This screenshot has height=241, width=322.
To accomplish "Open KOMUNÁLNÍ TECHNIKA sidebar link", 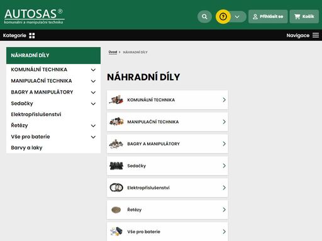I will [39, 70].
